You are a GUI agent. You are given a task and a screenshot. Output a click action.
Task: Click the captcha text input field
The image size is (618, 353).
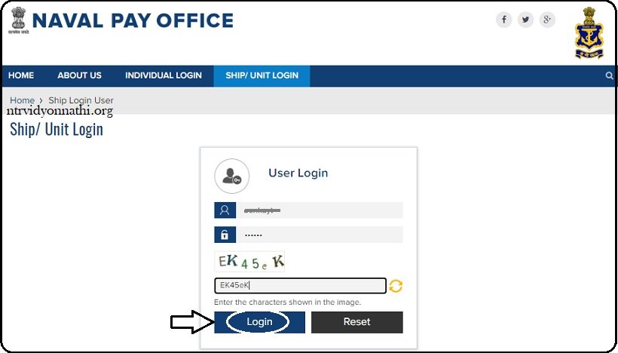point(300,286)
